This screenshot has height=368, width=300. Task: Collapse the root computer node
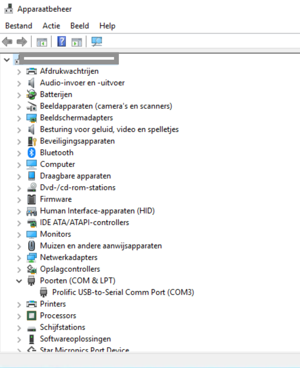(7, 60)
